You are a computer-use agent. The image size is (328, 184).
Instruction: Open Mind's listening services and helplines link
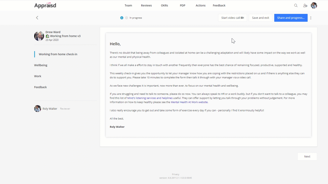point(150,98)
